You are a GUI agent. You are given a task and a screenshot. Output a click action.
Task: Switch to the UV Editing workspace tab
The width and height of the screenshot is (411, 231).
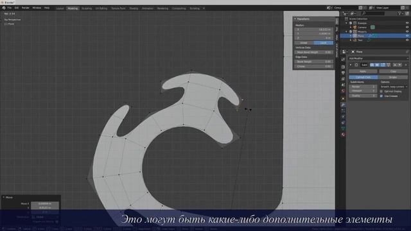[101, 8]
